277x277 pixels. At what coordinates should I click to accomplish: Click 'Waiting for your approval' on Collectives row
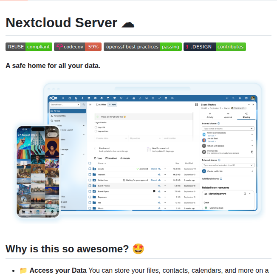[x=136, y=180]
